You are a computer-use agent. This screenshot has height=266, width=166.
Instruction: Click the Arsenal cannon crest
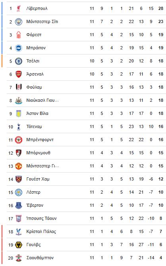pos(19,74)
